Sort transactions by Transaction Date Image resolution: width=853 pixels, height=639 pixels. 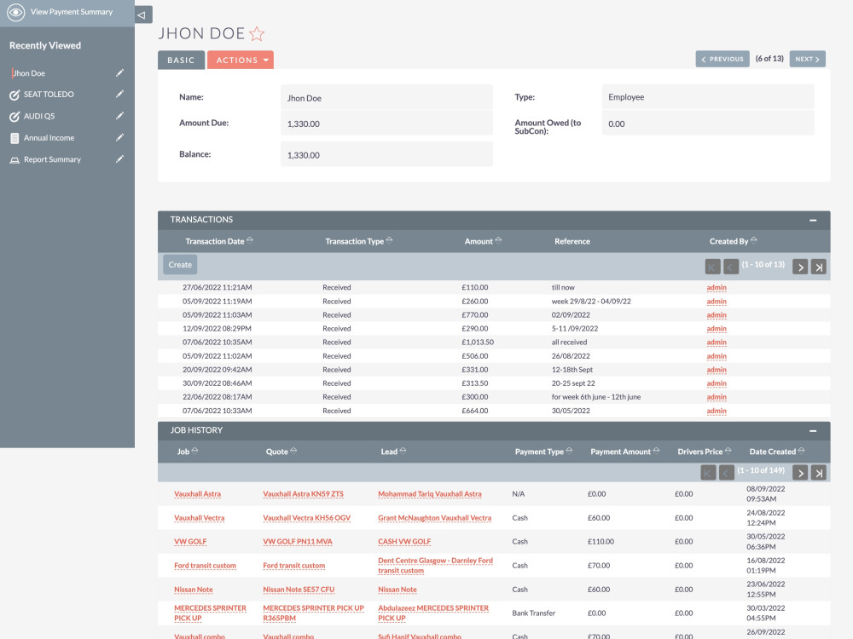[219, 241]
